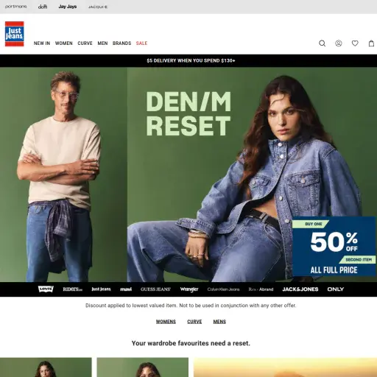Screen dimensions: 377x377
Task: Open the account profile icon
Action: point(339,43)
